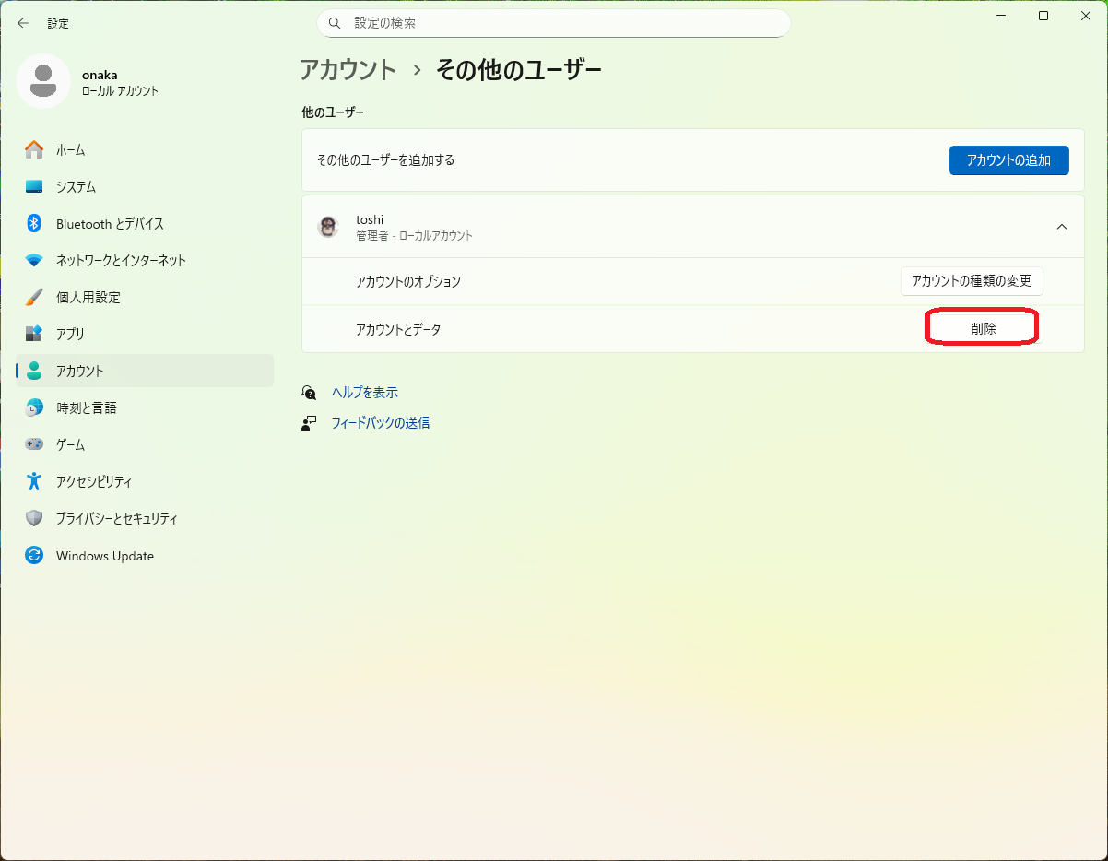
Task: Click the ホーム house icon
Action: coord(34,149)
